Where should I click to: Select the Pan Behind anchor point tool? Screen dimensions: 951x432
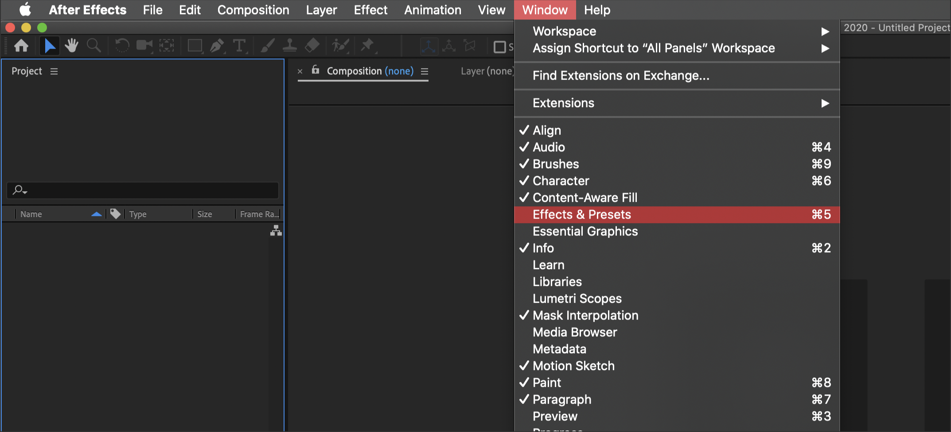click(x=167, y=46)
